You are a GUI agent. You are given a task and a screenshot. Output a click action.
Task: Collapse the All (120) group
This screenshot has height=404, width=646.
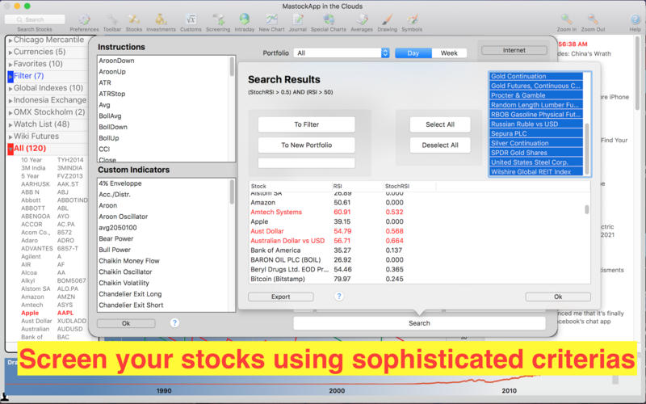coord(10,149)
